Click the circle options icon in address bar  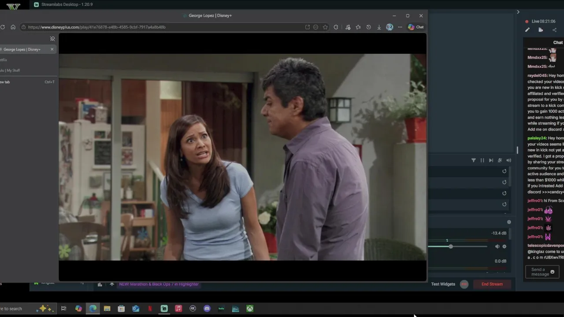[x=315, y=27]
